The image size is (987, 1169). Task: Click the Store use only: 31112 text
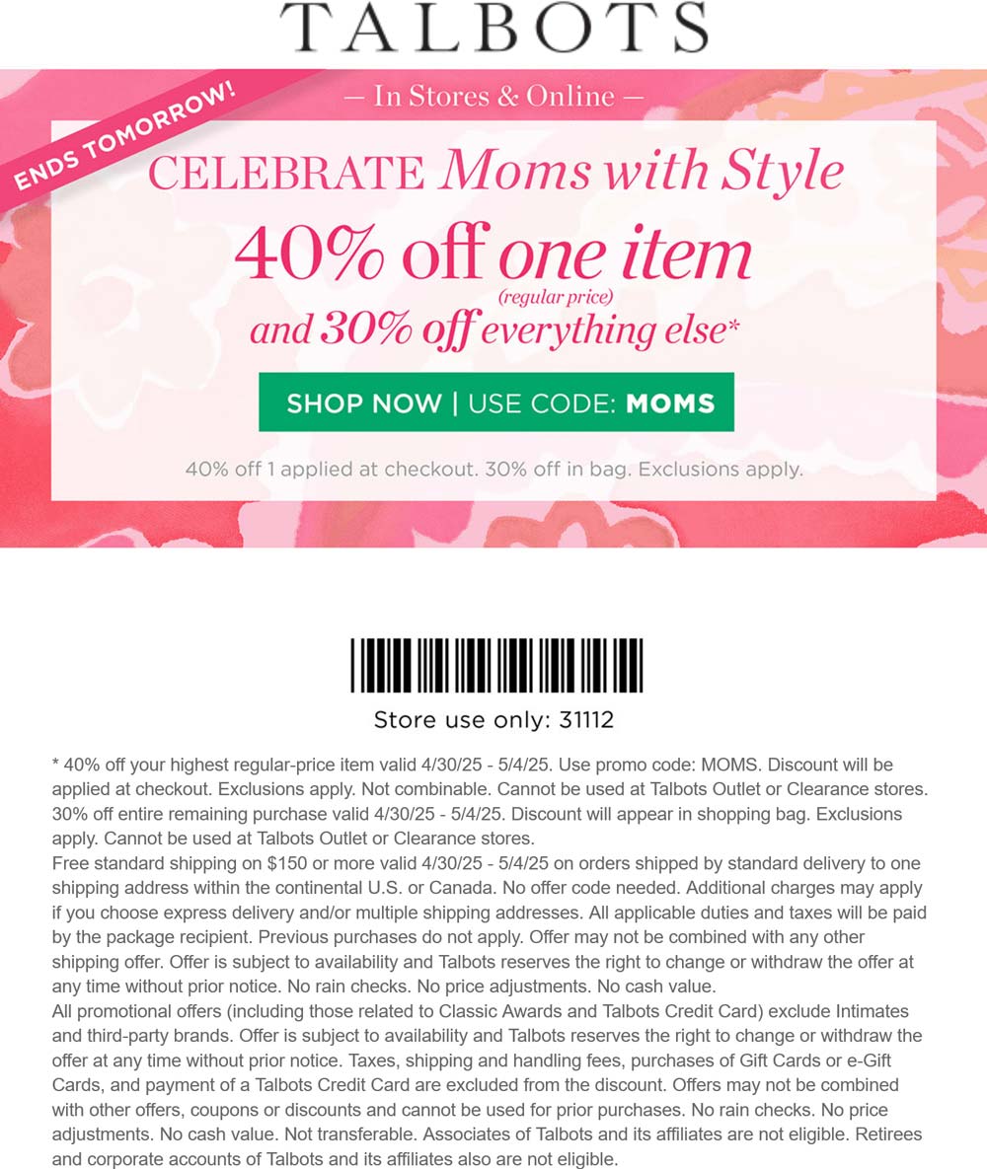(x=493, y=719)
